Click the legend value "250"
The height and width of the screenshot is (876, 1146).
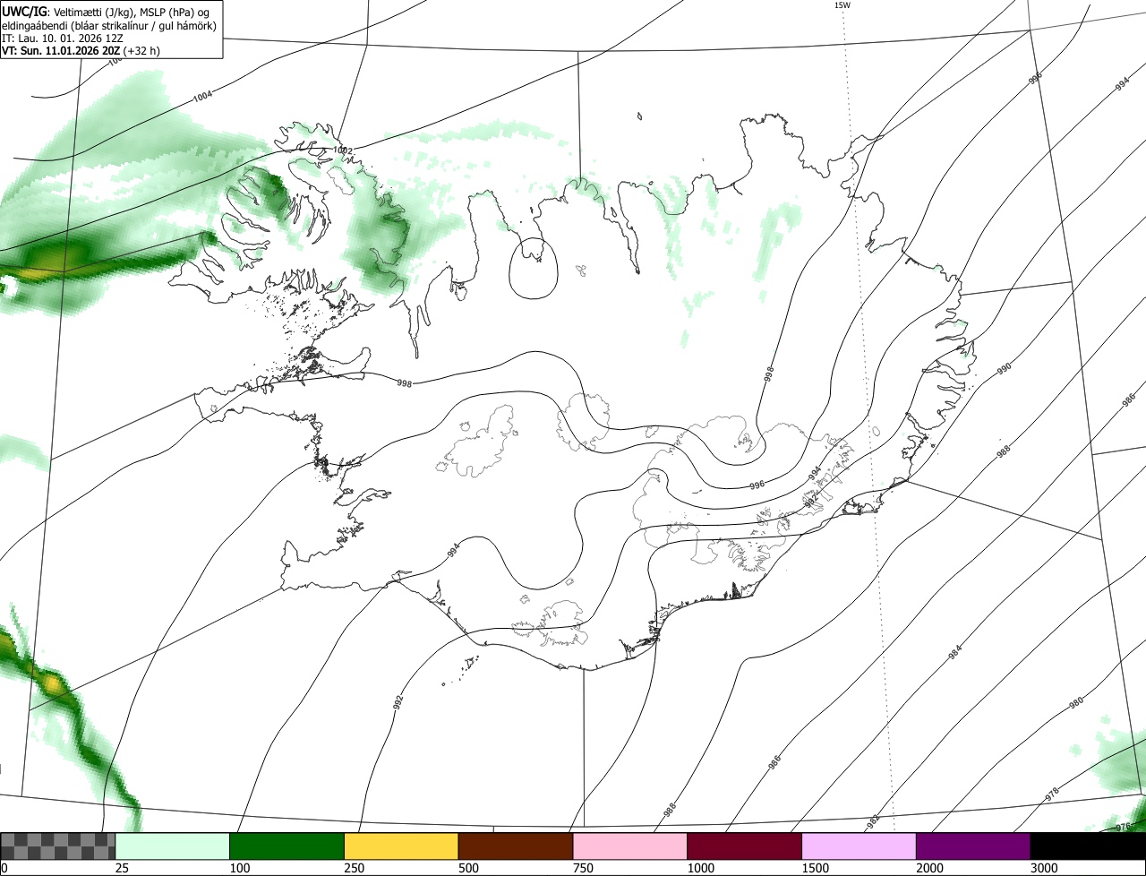[354, 868]
